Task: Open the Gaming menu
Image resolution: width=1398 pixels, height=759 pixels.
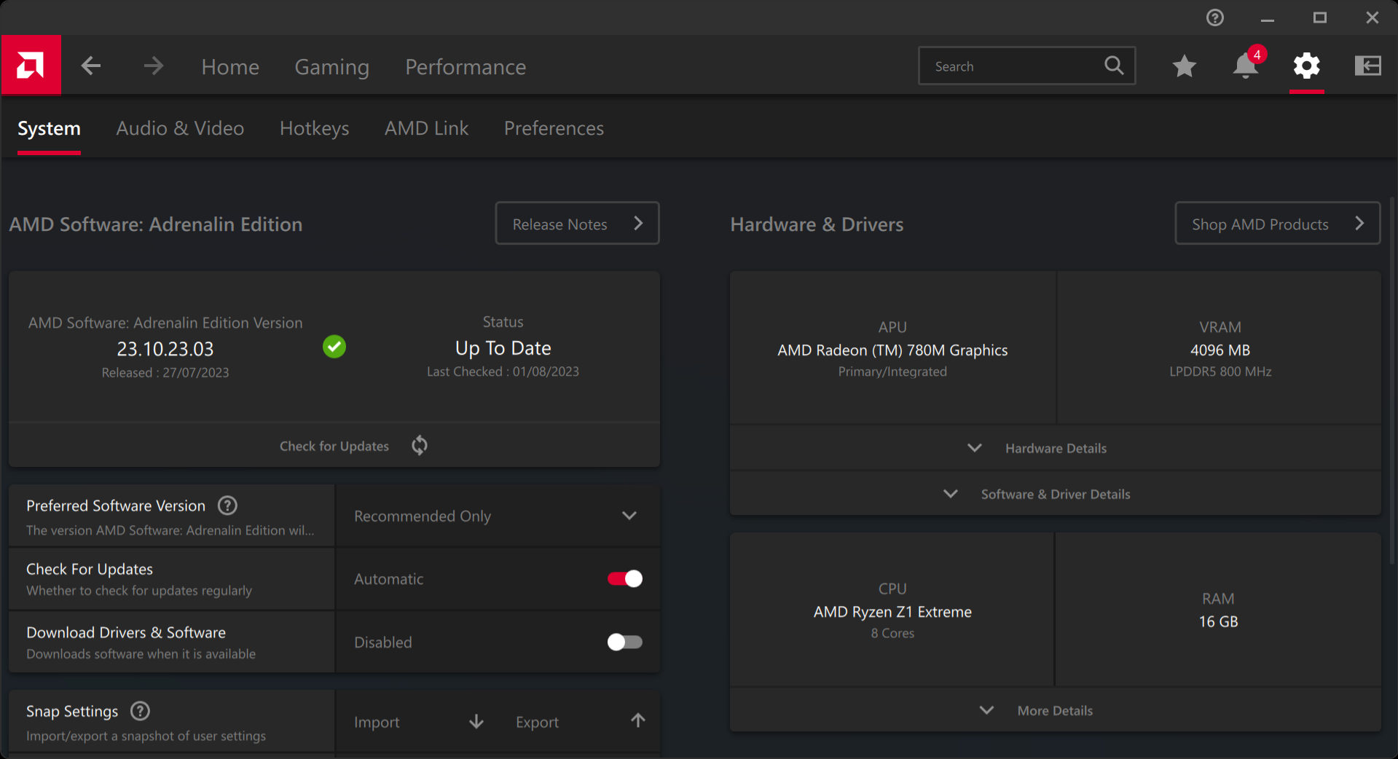Action: click(331, 67)
